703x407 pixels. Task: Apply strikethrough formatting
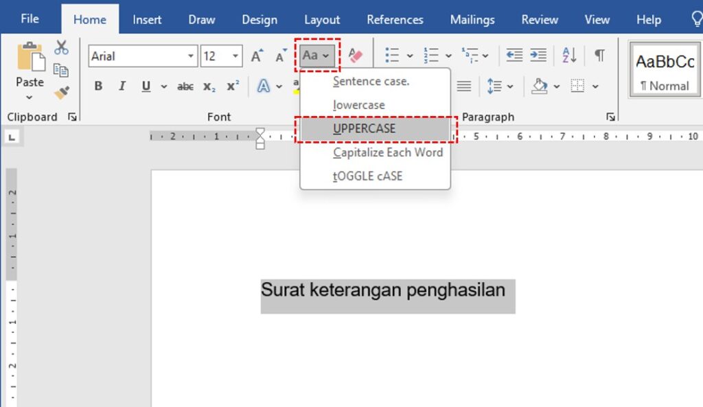pos(185,86)
